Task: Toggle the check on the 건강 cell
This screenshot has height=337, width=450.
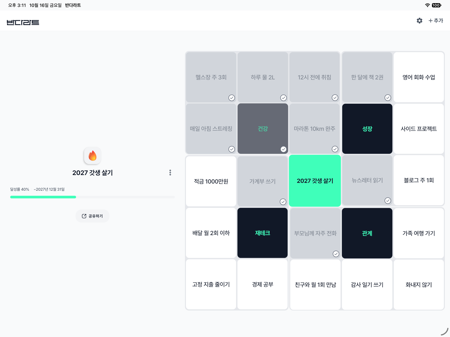Action: pos(283,149)
